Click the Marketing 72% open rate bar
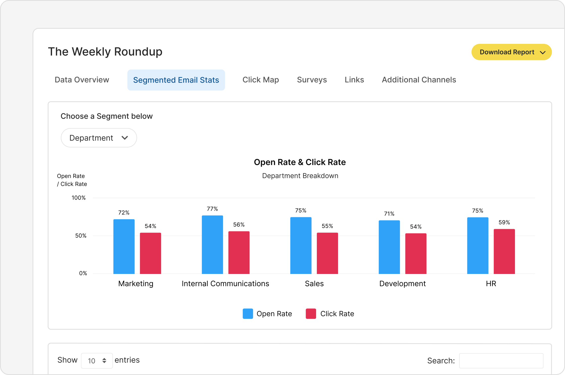 tap(124, 246)
